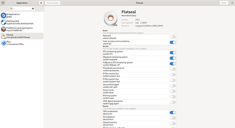Turn off X11 windowing system toggle

pos(173,53)
